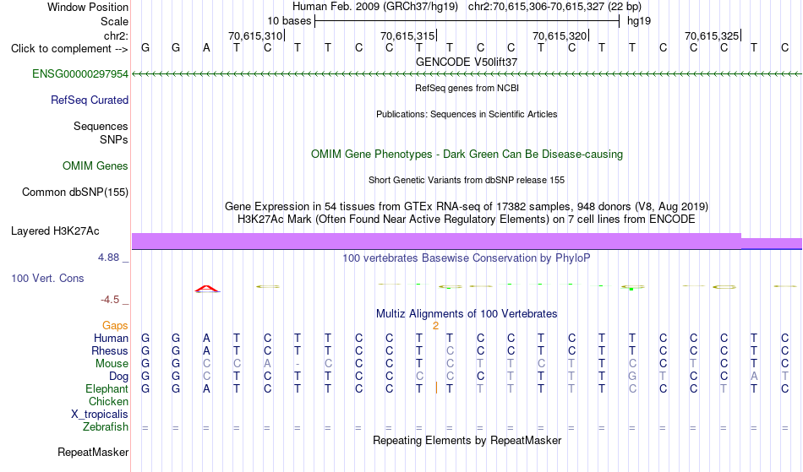Screen dimensions: 803x472
Task: Click the Window Position label
Action: pos(88,7)
